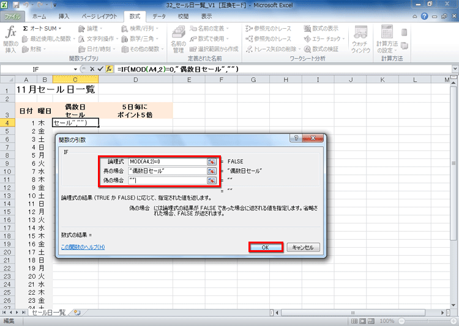Click キャンセル in the function dialog

[x=303, y=247]
